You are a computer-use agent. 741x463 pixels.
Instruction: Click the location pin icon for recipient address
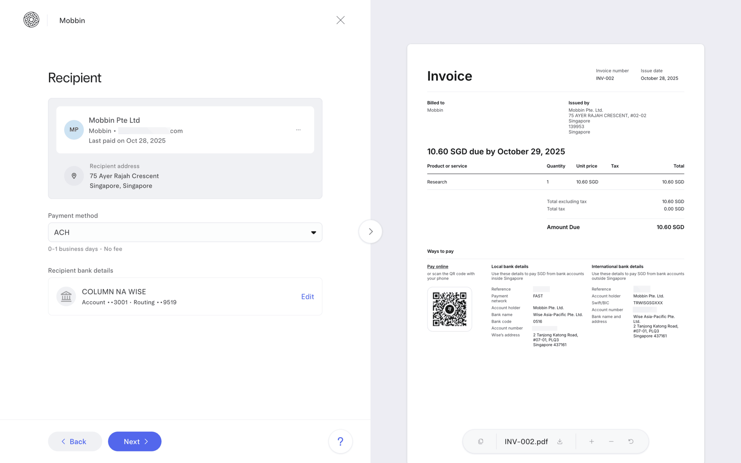[74, 176]
